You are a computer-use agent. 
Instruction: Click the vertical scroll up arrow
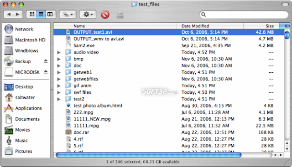click(x=287, y=143)
